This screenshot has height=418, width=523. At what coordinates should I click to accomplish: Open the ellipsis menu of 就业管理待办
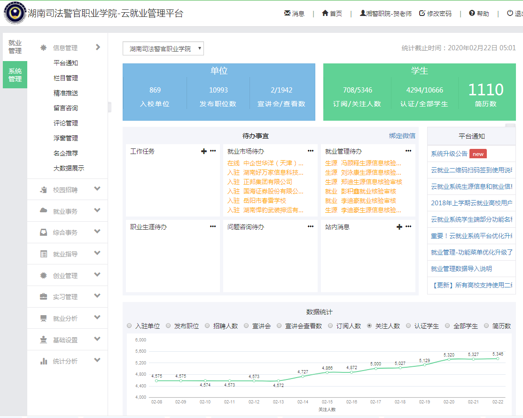tap(408, 151)
